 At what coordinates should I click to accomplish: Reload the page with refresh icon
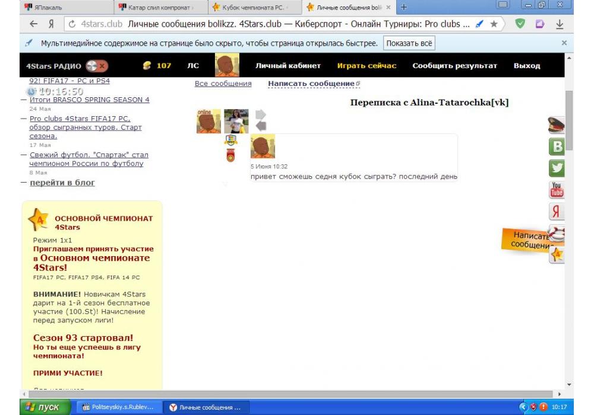[x=72, y=24]
